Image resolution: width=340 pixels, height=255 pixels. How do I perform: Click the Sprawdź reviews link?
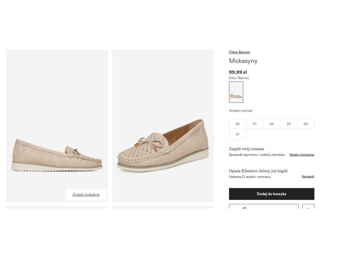308,177
